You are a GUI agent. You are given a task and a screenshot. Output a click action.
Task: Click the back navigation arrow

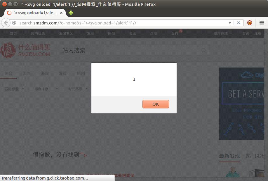pos(6,23)
